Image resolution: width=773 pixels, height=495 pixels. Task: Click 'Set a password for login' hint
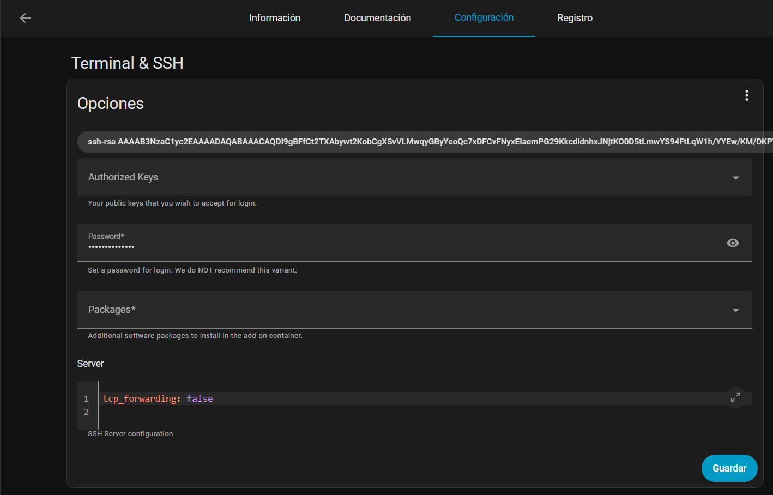tap(192, 270)
